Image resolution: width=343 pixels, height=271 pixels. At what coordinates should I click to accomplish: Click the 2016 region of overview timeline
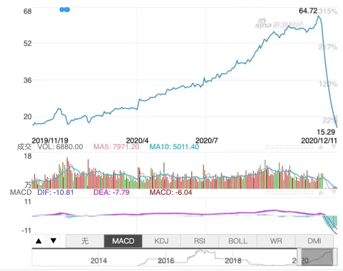pyautogui.click(x=166, y=261)
